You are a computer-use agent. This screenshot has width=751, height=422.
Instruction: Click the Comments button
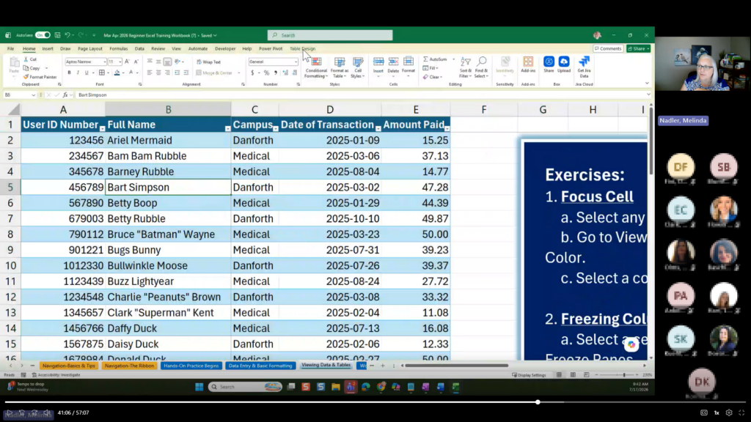(x=608, y=48)
